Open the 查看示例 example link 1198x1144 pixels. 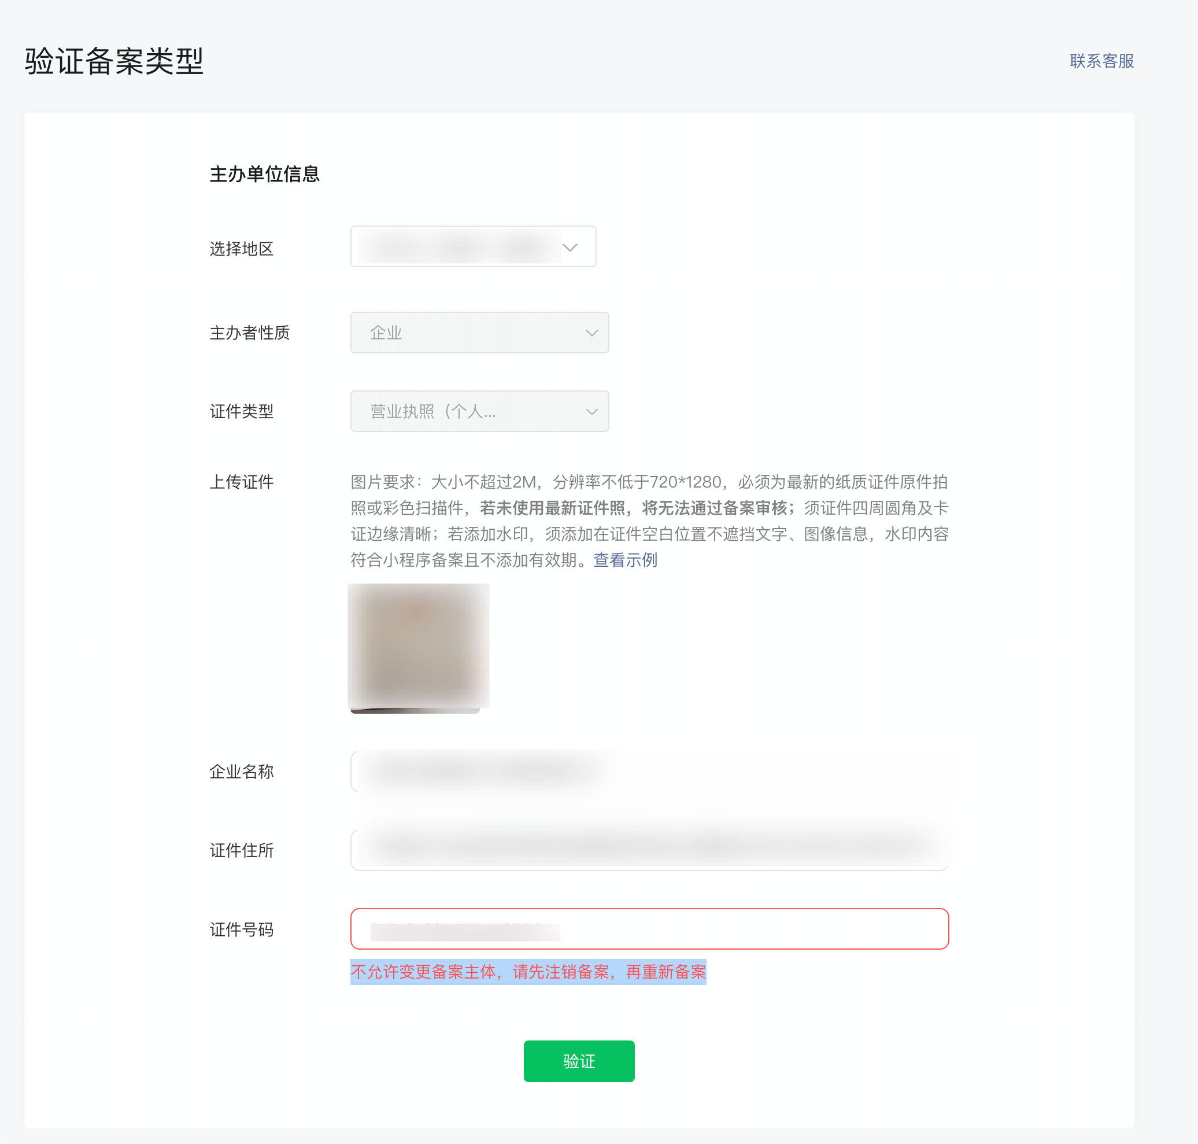[x=625, y=560]
